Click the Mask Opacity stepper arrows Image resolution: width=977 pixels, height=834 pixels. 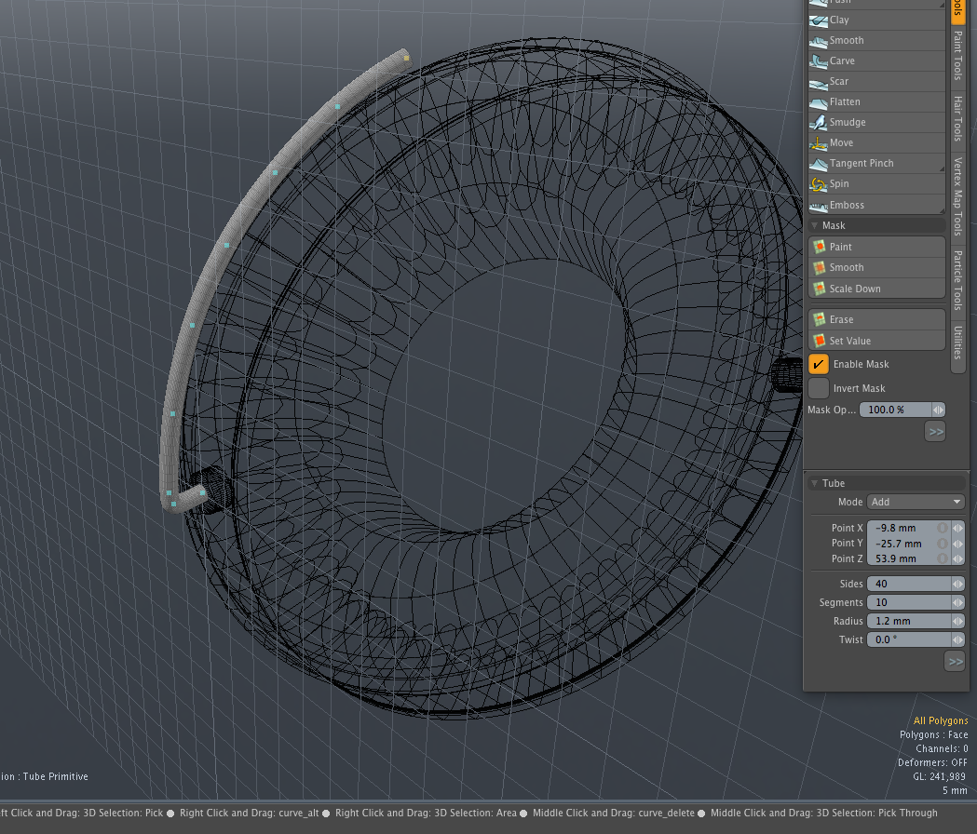[x=939, y=410]
